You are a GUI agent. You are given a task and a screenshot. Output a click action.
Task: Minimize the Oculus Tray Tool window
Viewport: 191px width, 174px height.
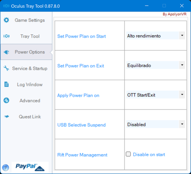[x=147, y=6]
